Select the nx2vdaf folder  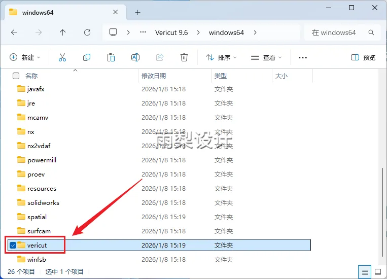click(39, 146)
